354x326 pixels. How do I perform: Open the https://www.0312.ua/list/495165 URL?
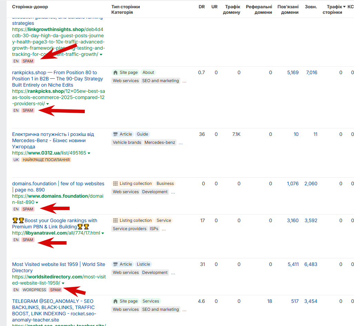[49, 153]
